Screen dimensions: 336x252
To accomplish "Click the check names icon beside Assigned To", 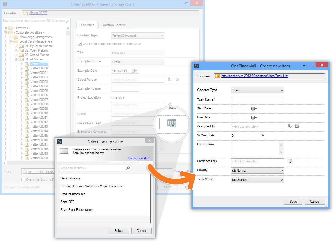I will tap(290, 126).
